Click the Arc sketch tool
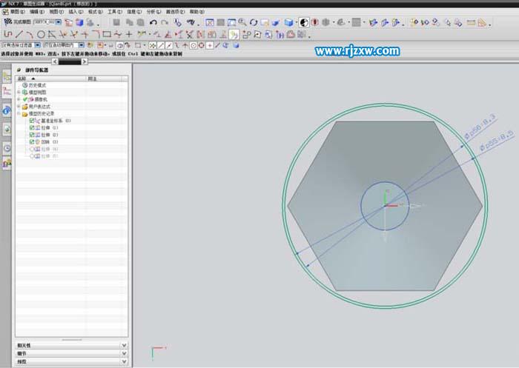Image resolution: width=519 pixels, height=368 pixels. click(30, 34)
